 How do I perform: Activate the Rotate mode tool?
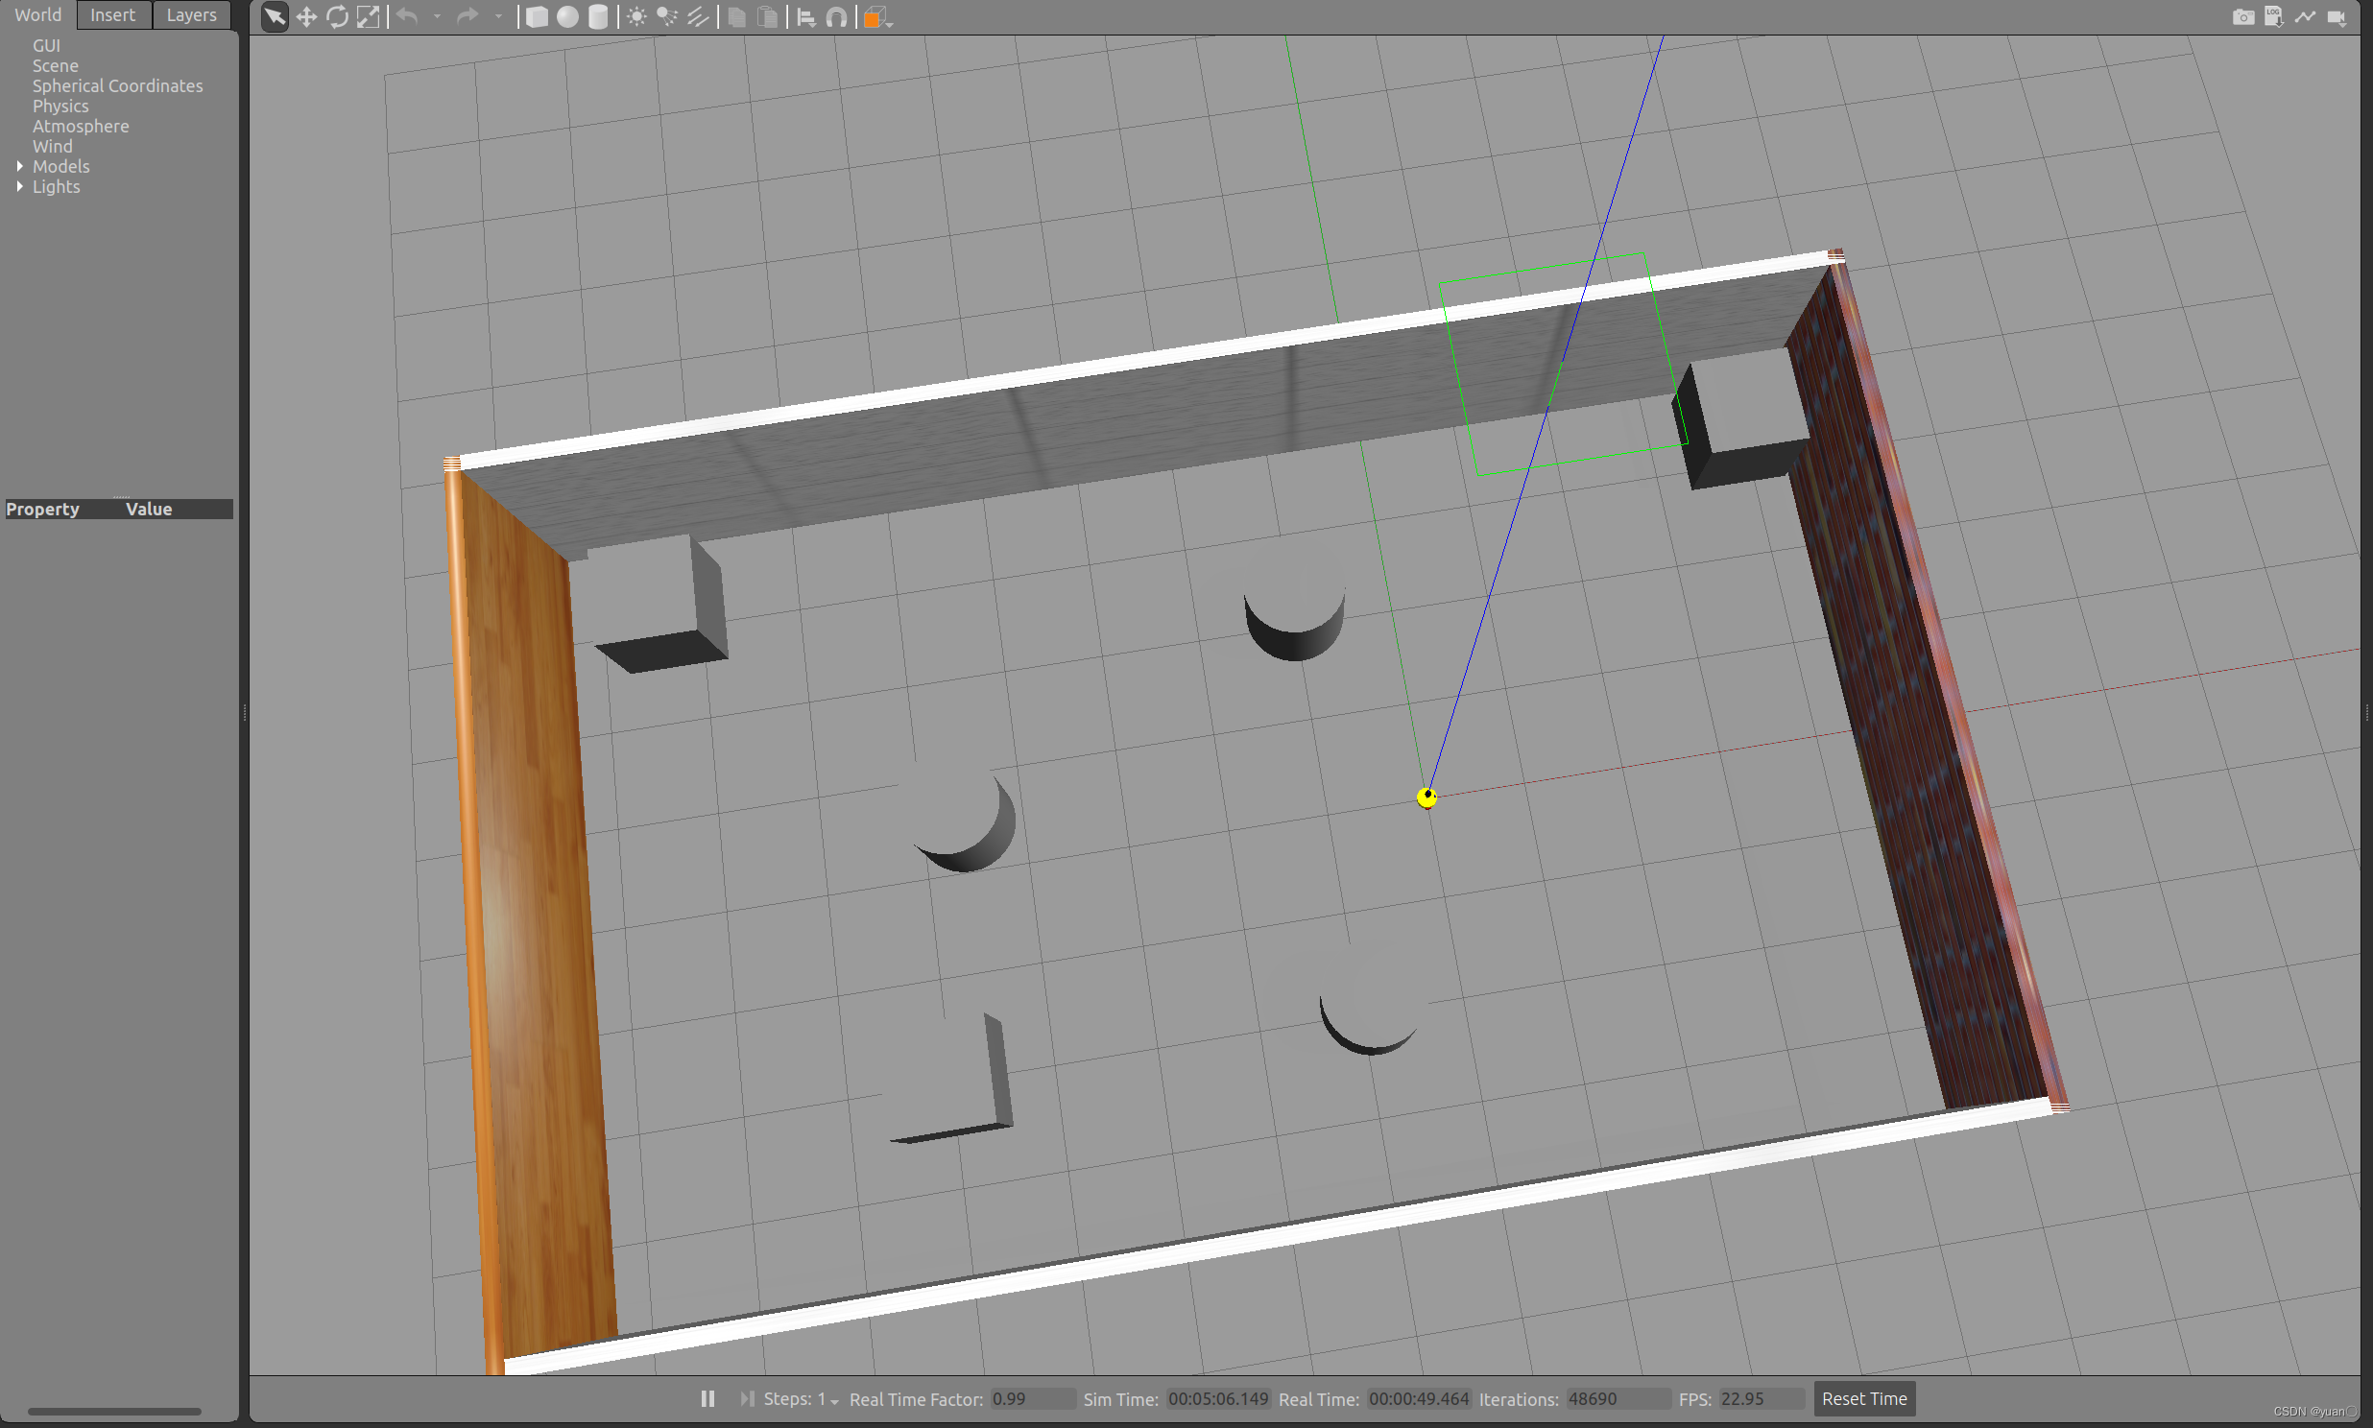coord(337,16)
